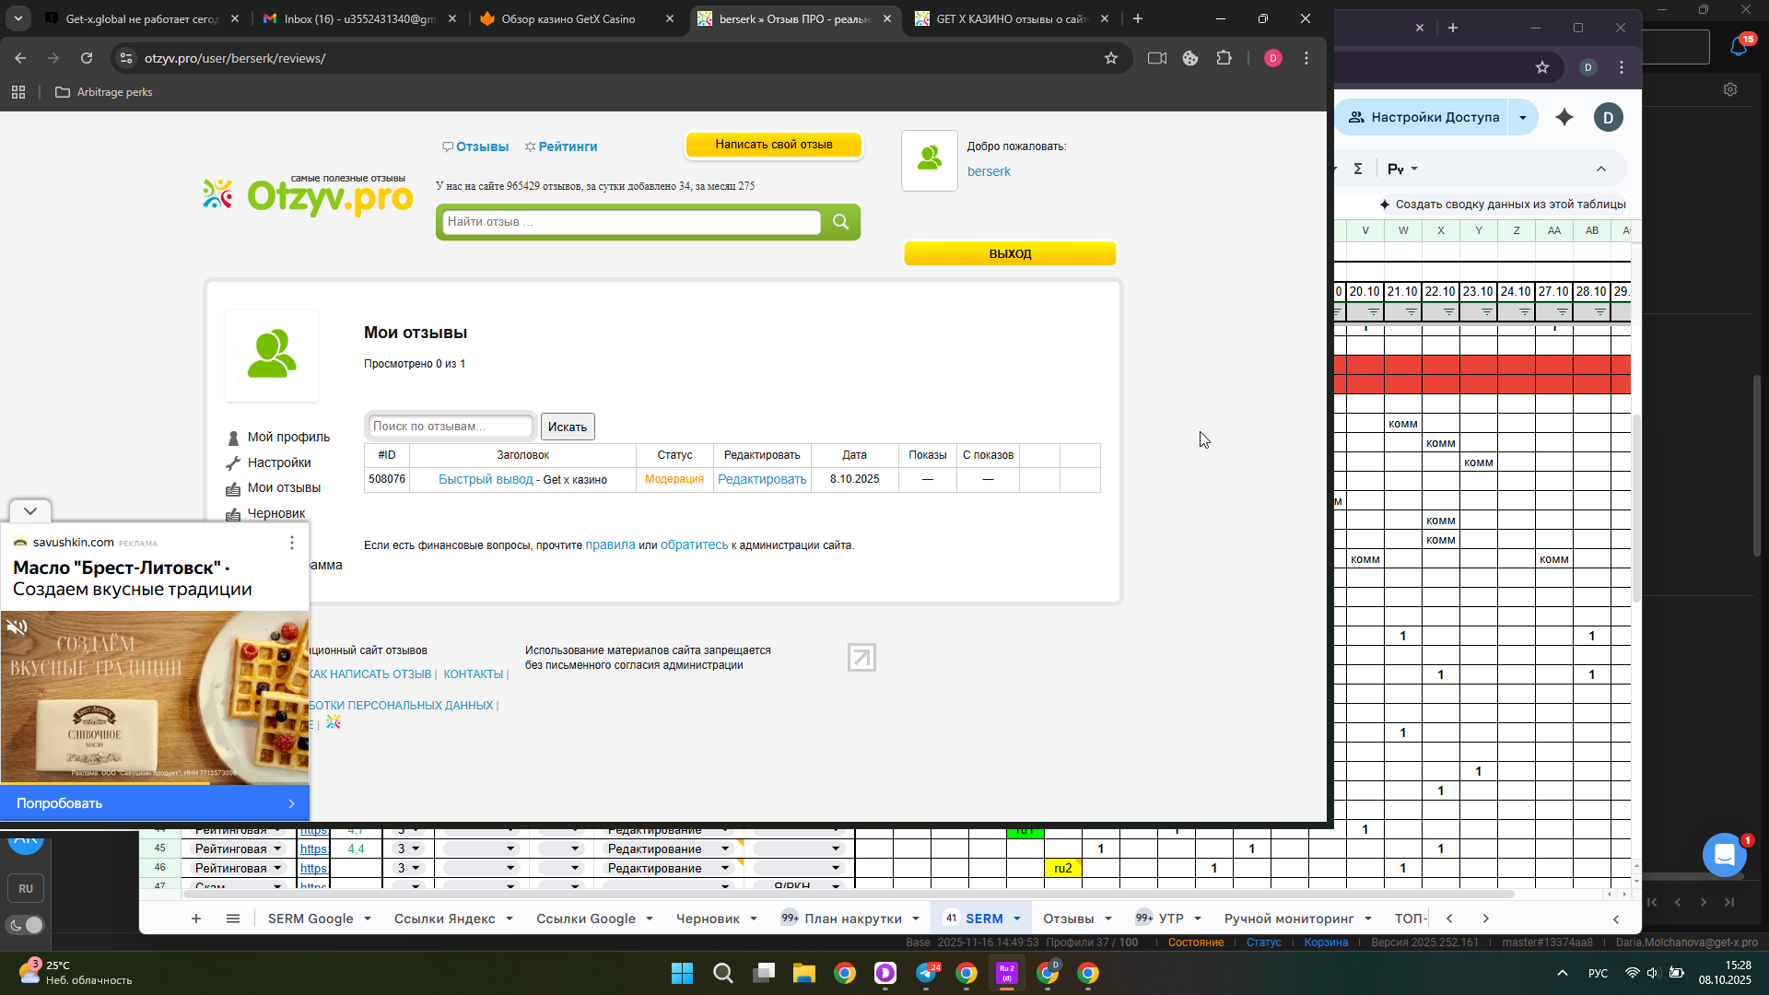Toggle the dark mode moon switch

tap(25, 925)
